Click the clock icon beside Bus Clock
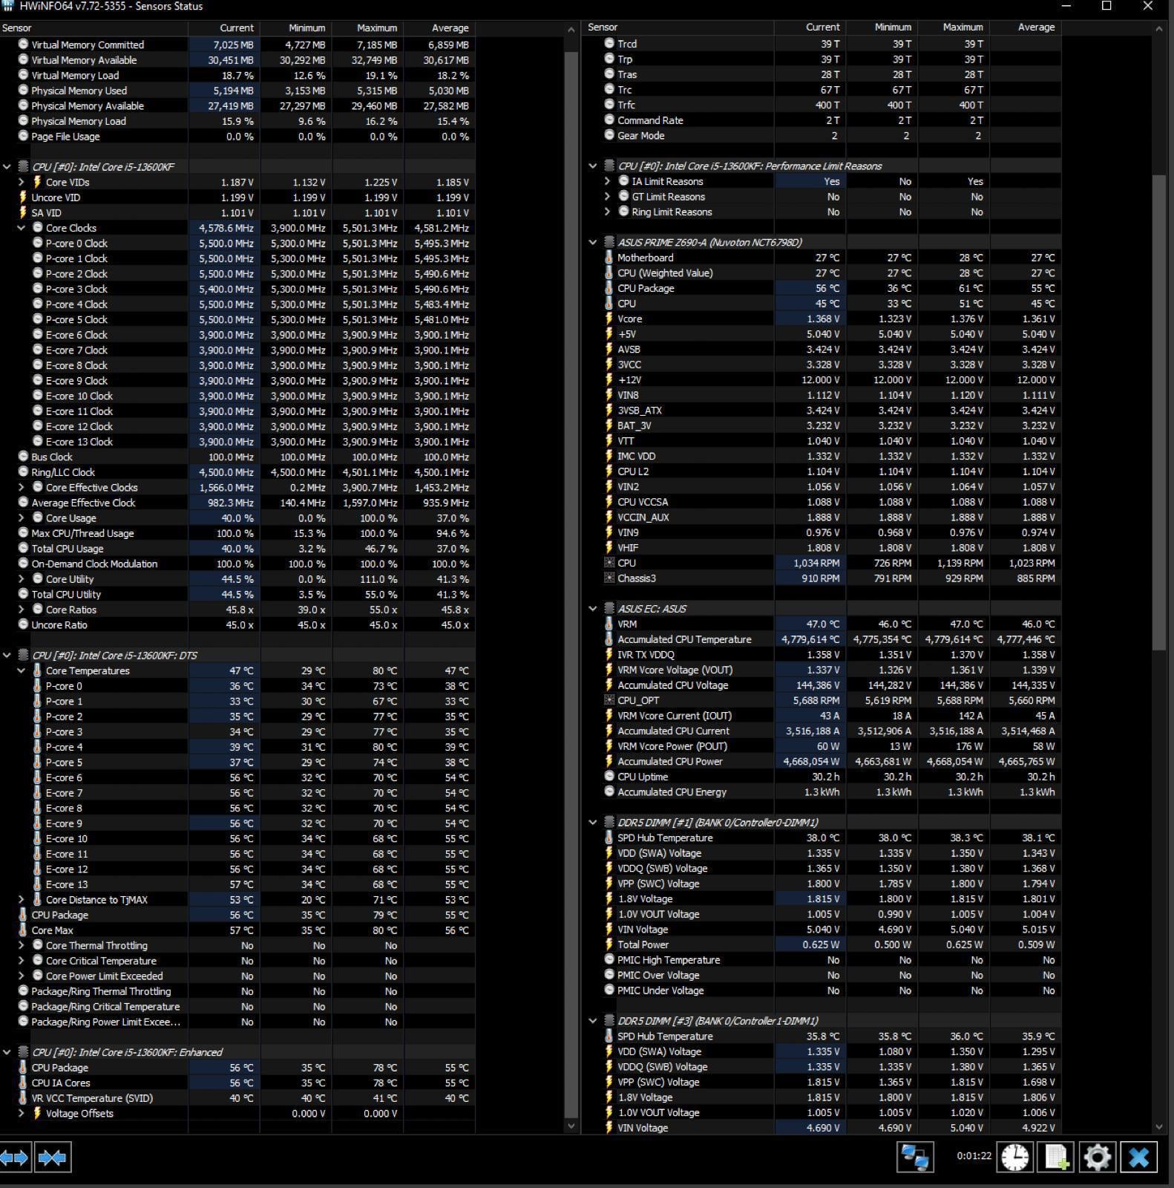Screen dimensions: 1174x1188 tap(23, 457)
